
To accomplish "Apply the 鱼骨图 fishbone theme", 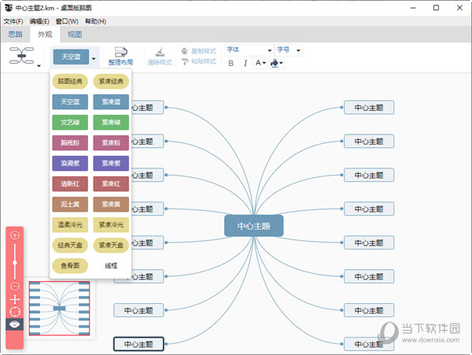I will (x=70, y=265).
